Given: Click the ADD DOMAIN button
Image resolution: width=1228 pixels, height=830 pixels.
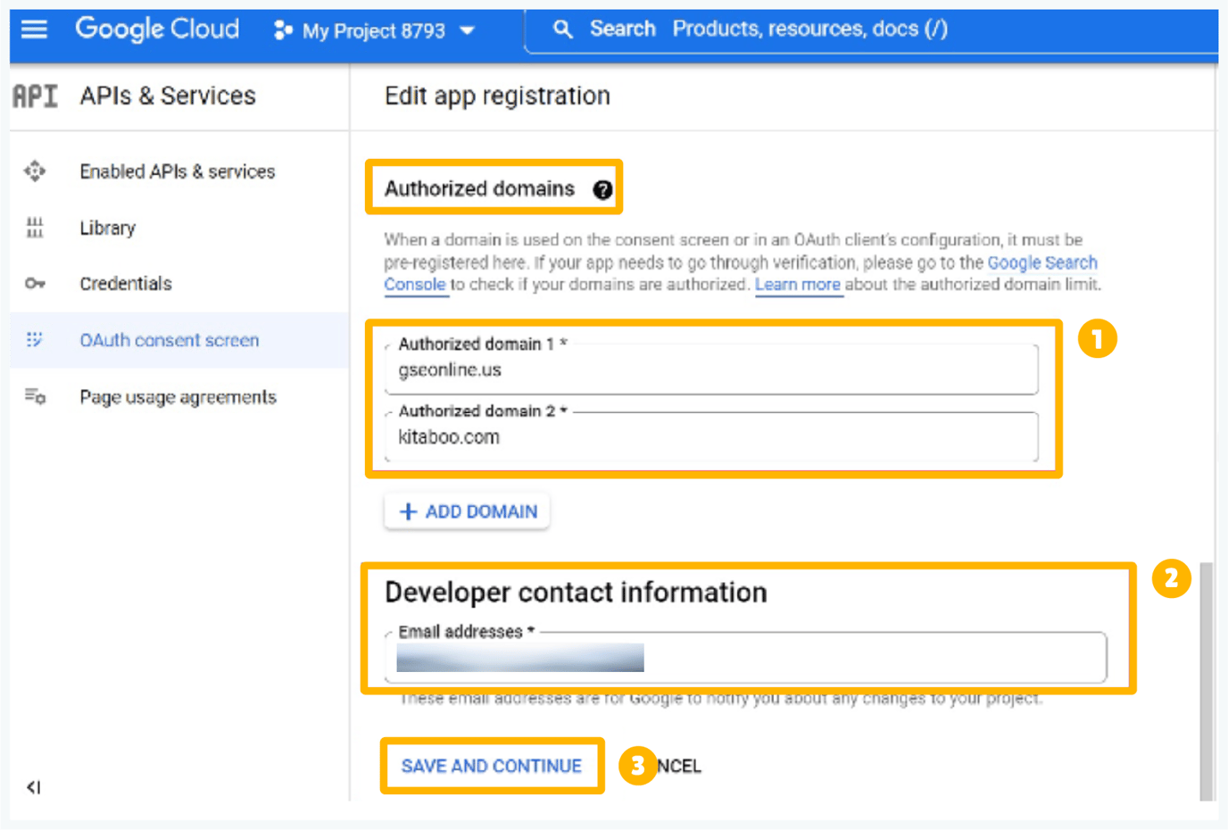Looking at the screenshot, I should 468,511.
